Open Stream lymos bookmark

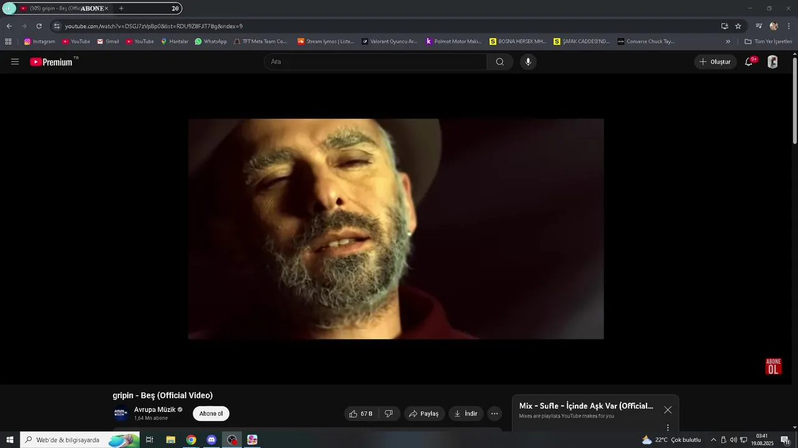325,42
